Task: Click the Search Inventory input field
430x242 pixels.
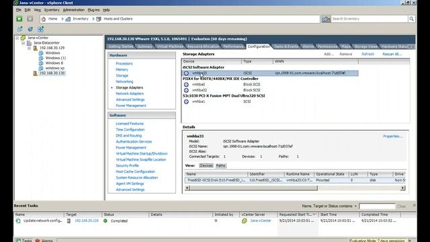Action: (370, 19)
